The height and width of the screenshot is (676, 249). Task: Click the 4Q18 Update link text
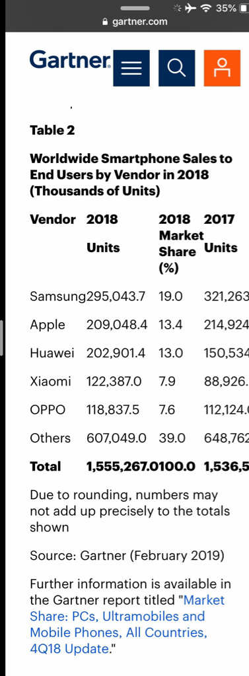pos(69,648)
